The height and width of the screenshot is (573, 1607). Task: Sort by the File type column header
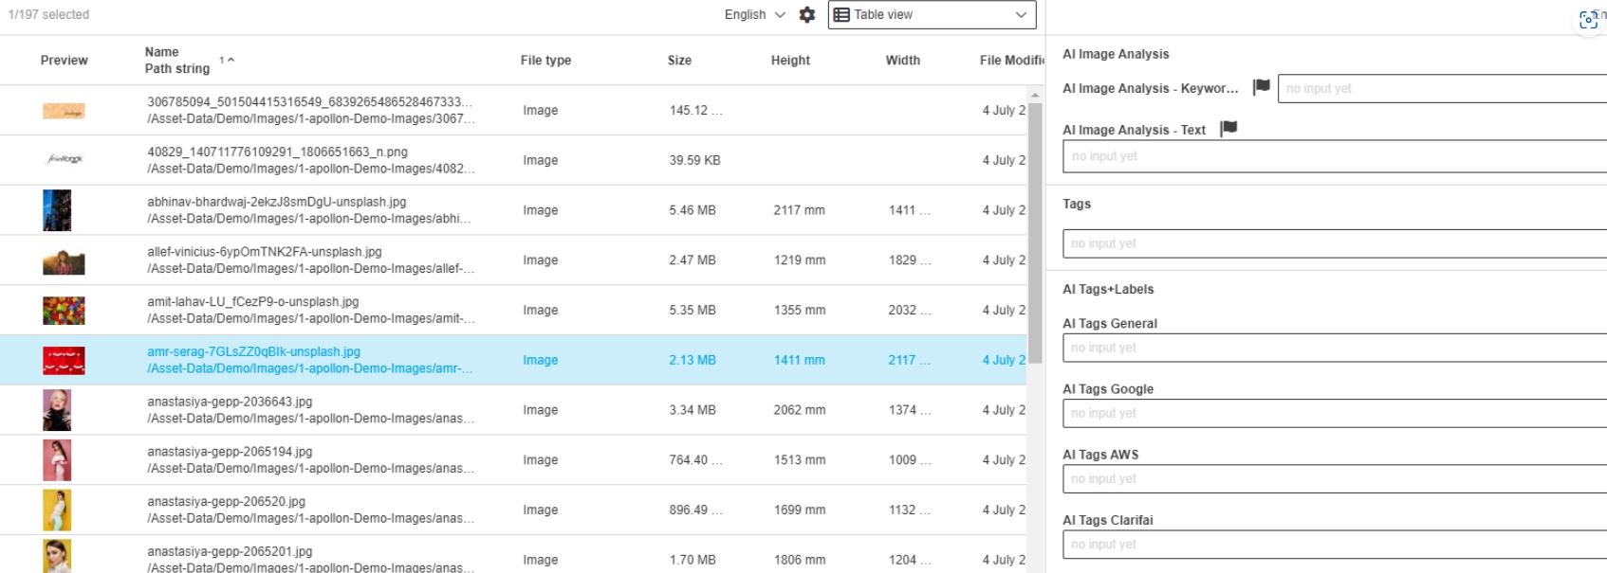click(545, 61)
